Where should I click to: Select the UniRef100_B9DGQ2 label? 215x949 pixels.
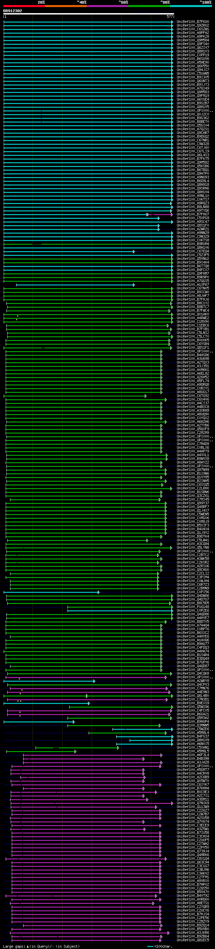click(x=193, y=136)
